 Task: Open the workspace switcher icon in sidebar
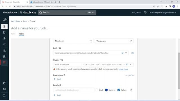click(x=5, y=19)
